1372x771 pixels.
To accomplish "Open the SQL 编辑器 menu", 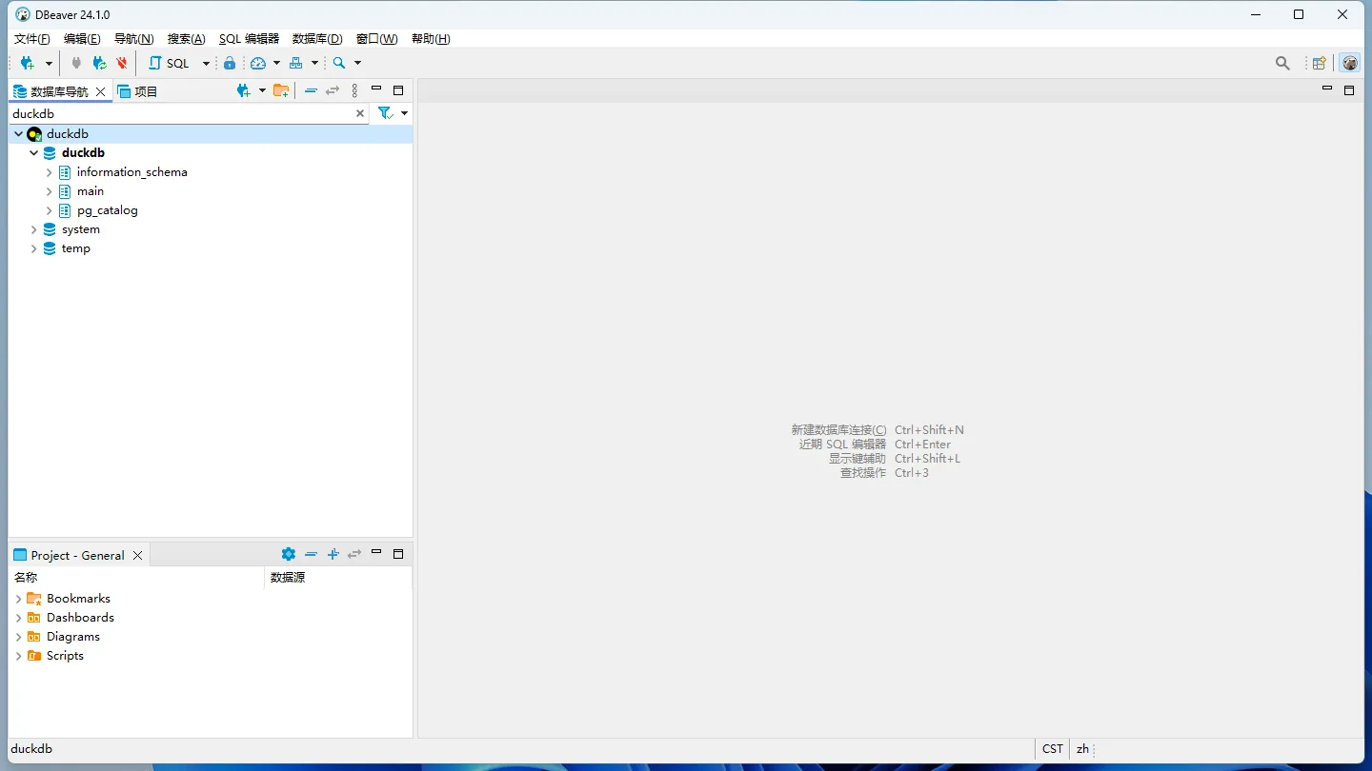I will [249, 39].
